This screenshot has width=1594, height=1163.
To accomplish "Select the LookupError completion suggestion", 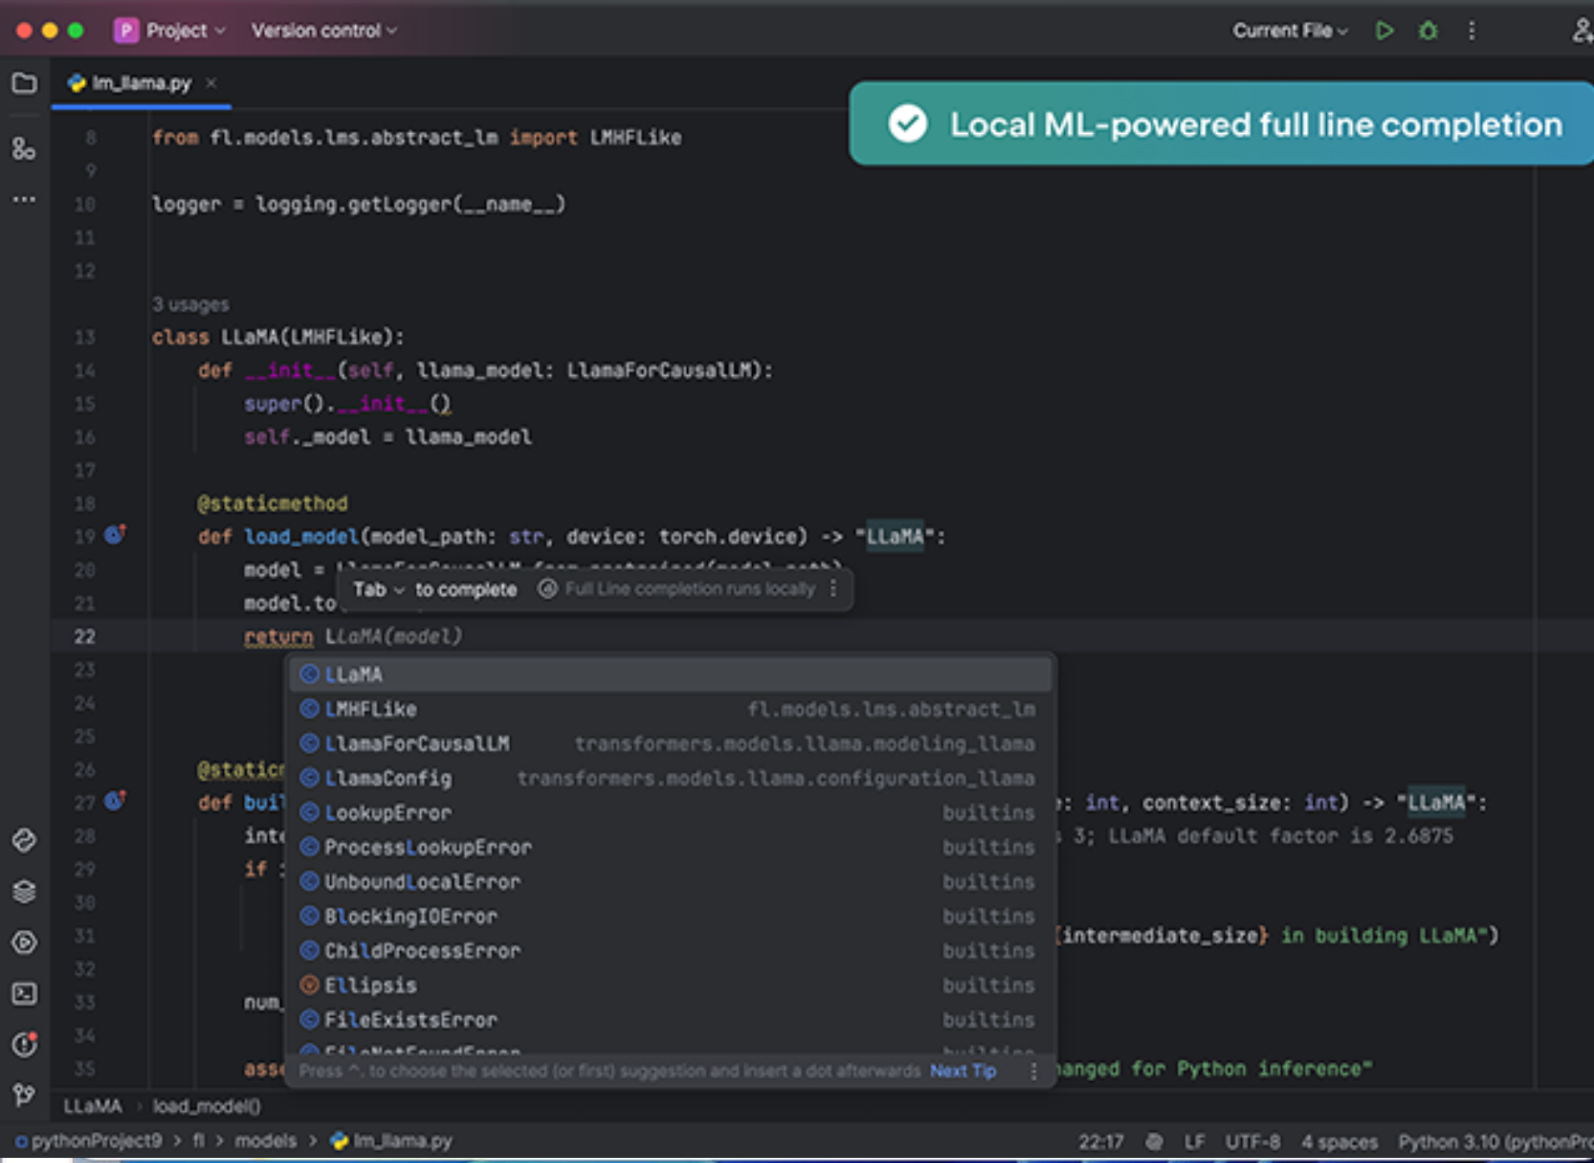I will (x=670, y=812).
